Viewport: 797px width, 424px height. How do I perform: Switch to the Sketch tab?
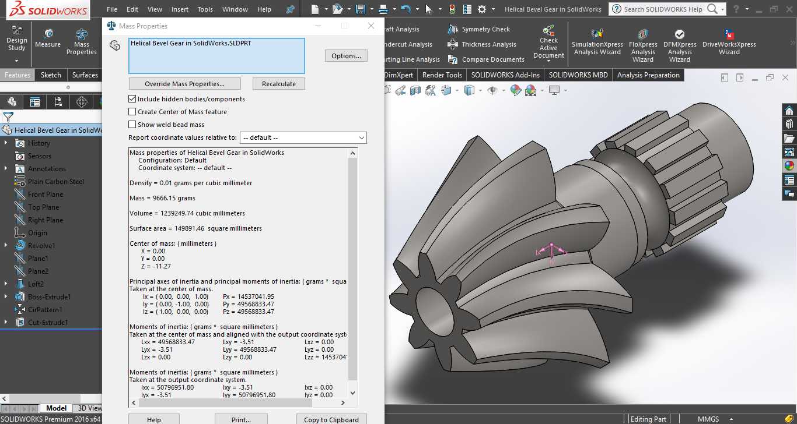pos(51,75)
